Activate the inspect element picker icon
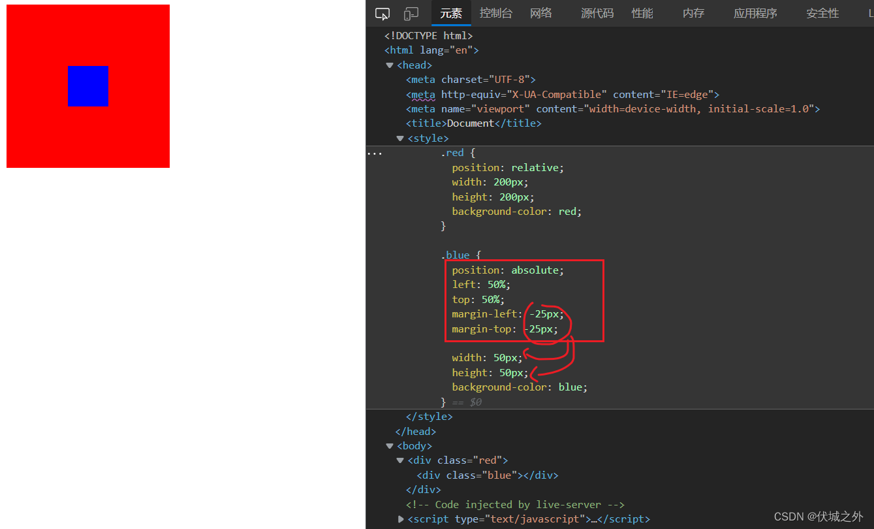This screenshot has width=874, height=529. [382, 14]
